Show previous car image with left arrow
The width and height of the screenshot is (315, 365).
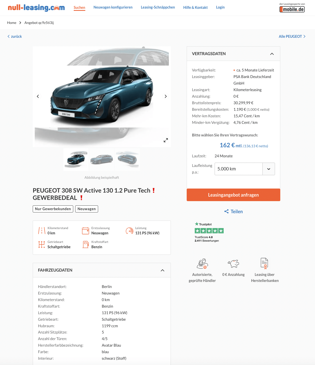[x=38, y=96]
